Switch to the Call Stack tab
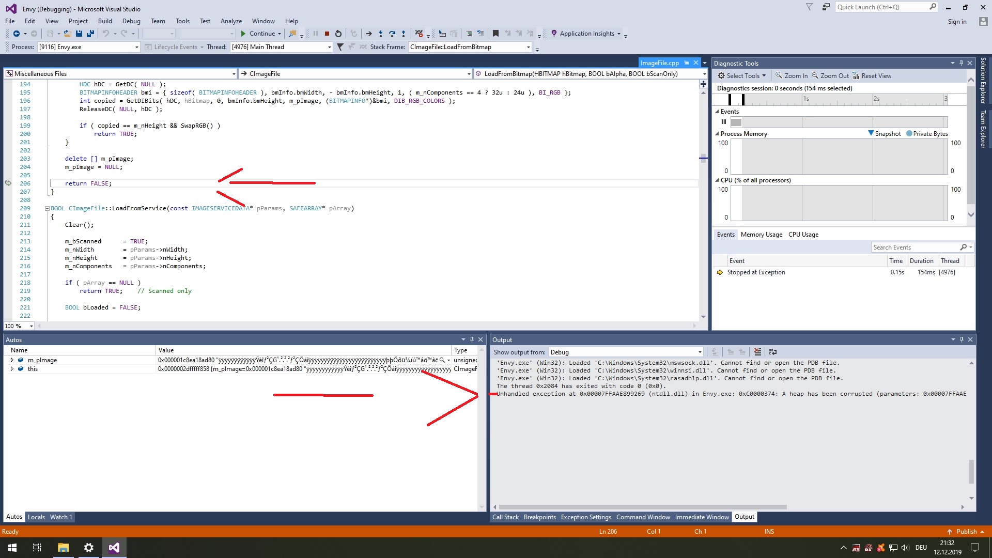 505,517
